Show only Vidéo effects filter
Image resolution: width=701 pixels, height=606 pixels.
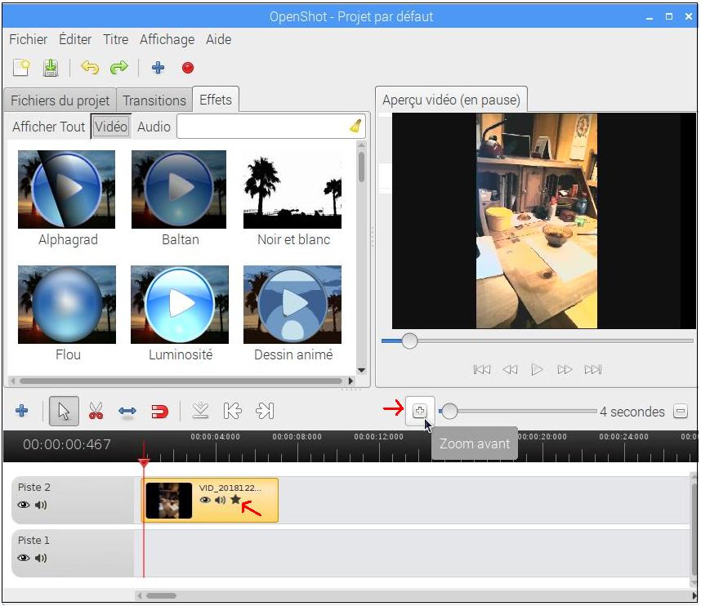(111, 127)
